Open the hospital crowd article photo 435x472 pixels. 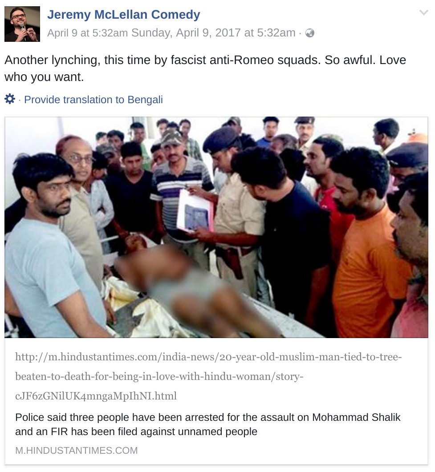point(216,227)
